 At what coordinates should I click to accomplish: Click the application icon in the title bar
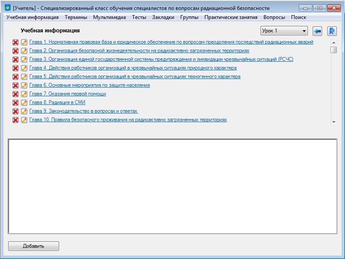tap(8, 8)
